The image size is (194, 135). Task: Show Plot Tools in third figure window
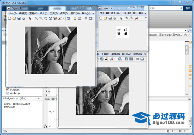tap(142, 59)
